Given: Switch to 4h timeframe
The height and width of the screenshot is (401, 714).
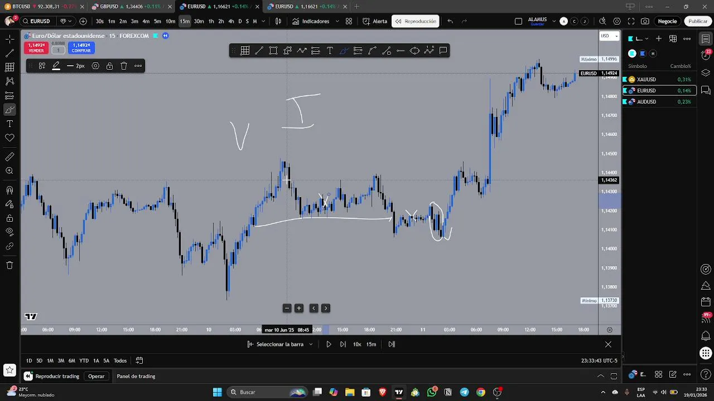Looking at the screenshot, I should click(x=231, y=21).
